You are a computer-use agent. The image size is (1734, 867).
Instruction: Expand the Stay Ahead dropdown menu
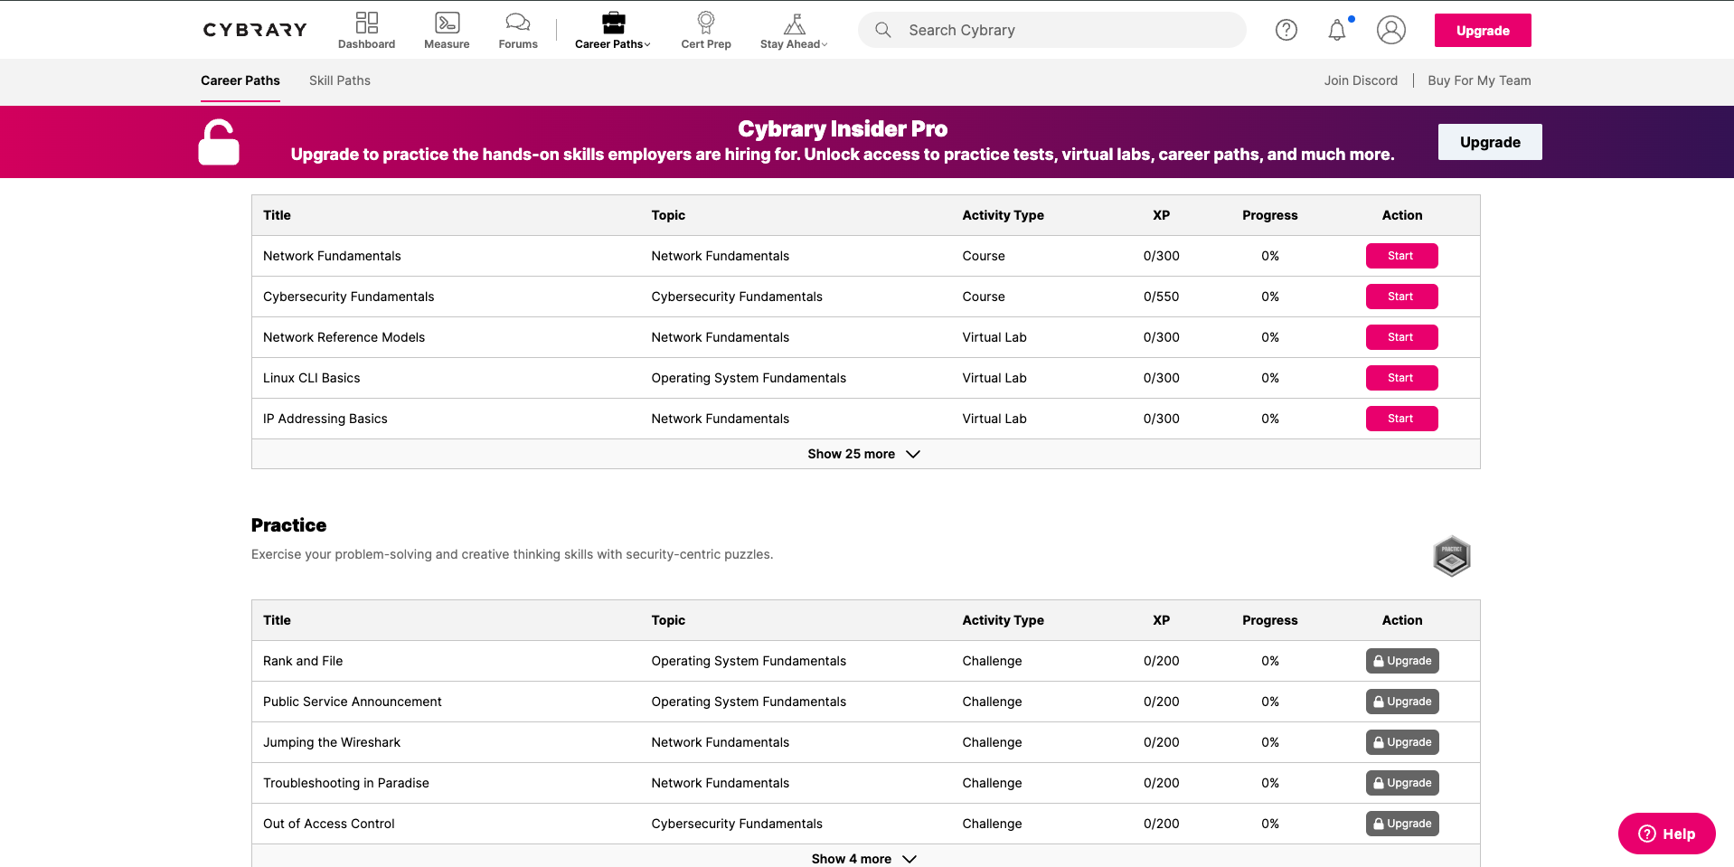(x=794, y=31)
